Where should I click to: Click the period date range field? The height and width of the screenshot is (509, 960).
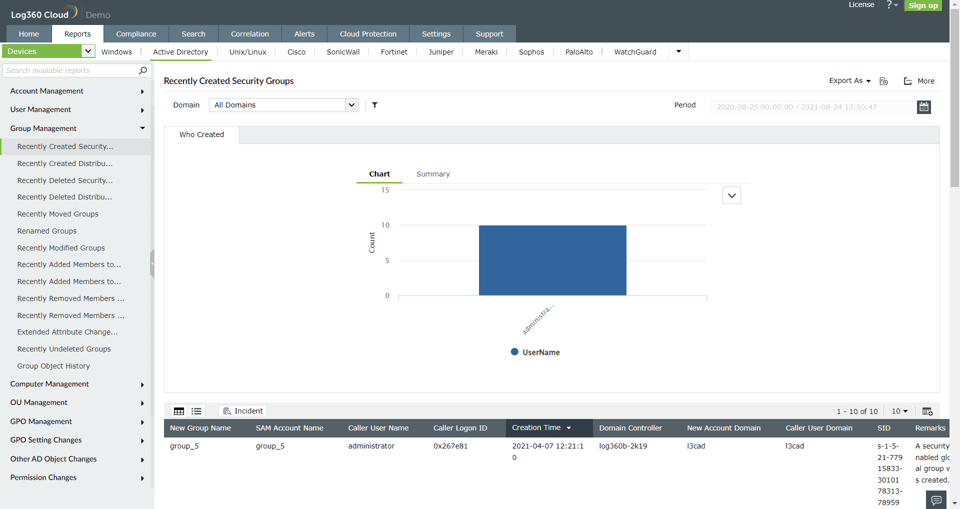[814, 107]
